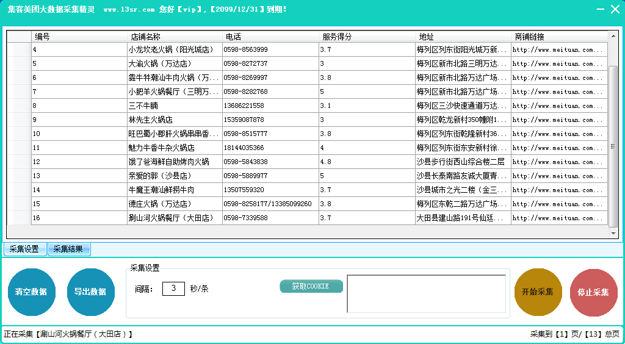Click the cookie text box
This screenshot has width=625, height=344.
pos(427,294)
